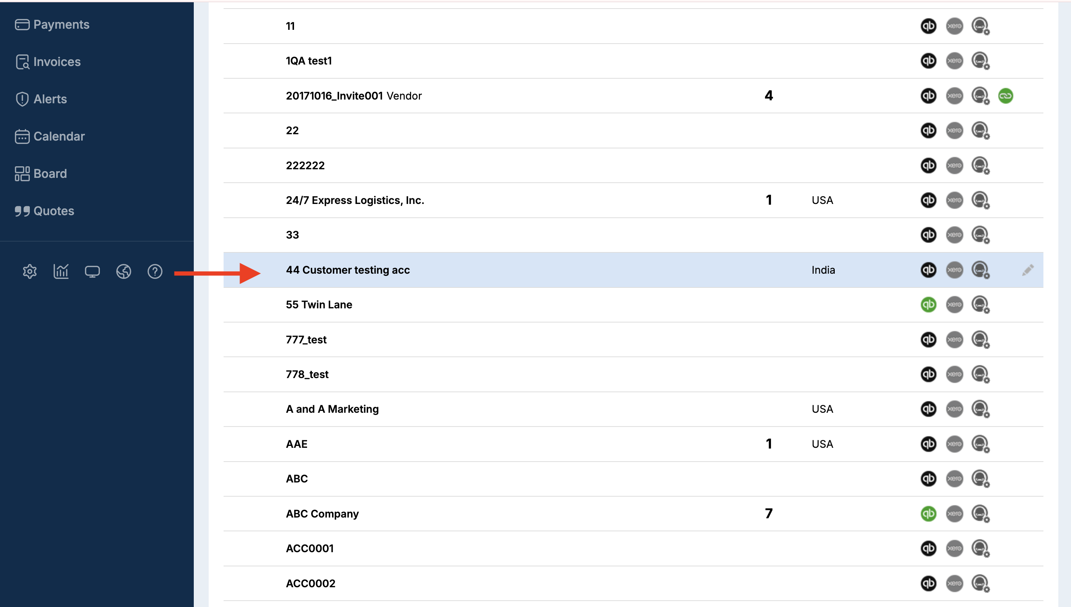Screen dimensions: 1071x607
Task: Click search-settings icon in AAE row
Action: coord(980,444)
